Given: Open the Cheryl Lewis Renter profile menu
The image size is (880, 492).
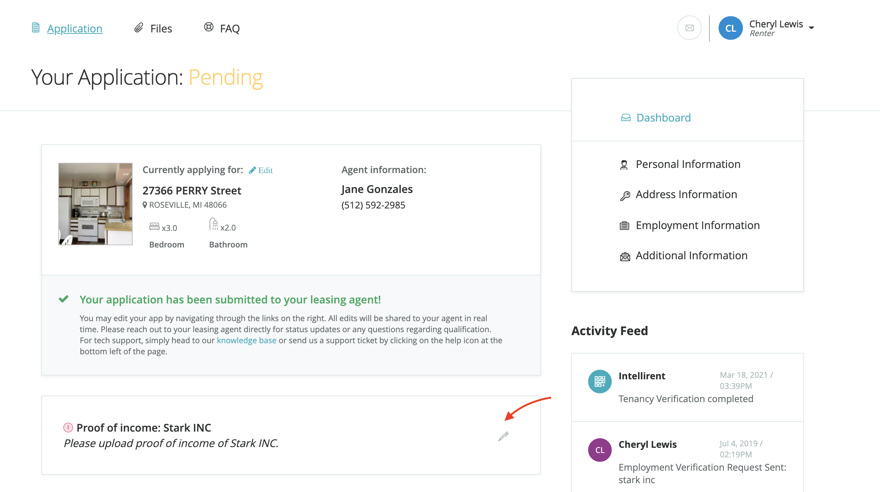Looking at the screenshot, I should click(x=776, y=28).
